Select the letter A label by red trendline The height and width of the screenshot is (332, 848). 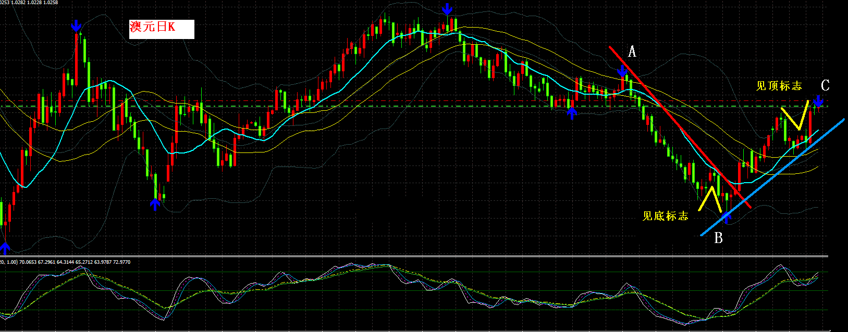[632, 52]
